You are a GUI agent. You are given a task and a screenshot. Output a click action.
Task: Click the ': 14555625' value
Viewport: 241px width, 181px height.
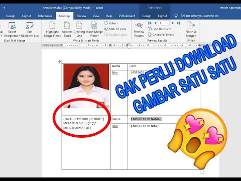137,72
